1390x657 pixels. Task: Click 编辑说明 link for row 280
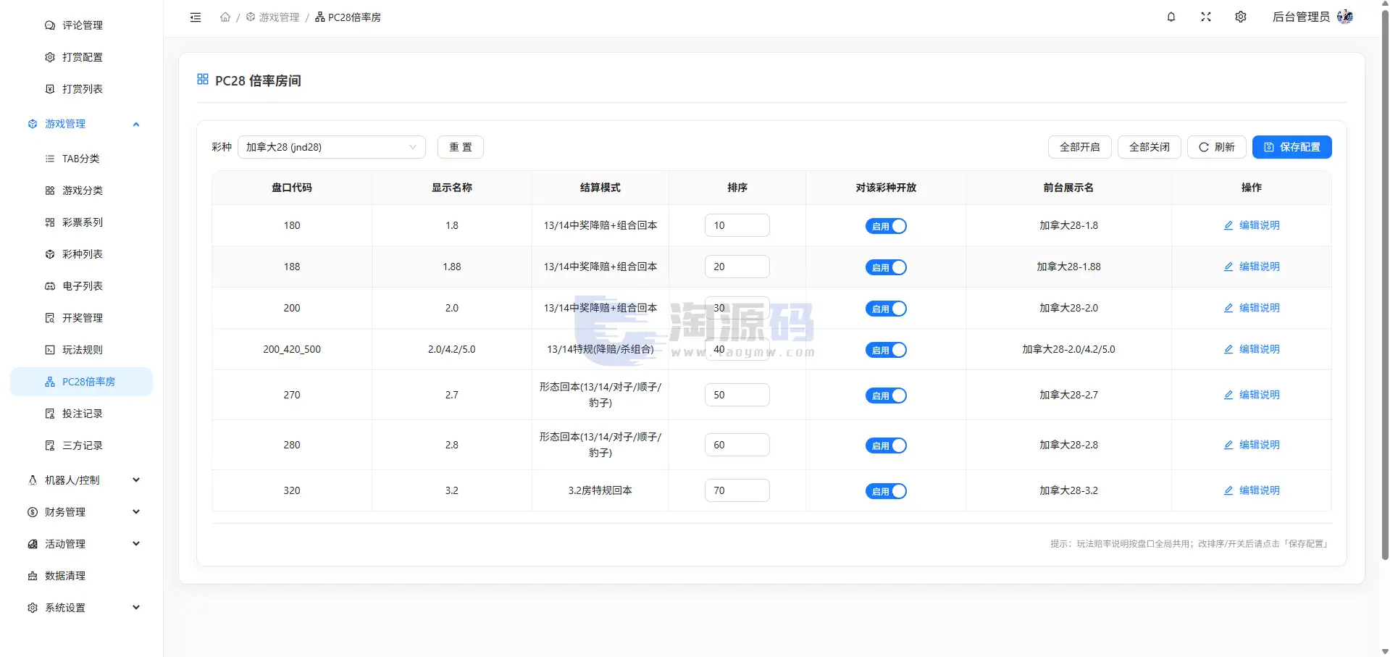pos(1252,445)
